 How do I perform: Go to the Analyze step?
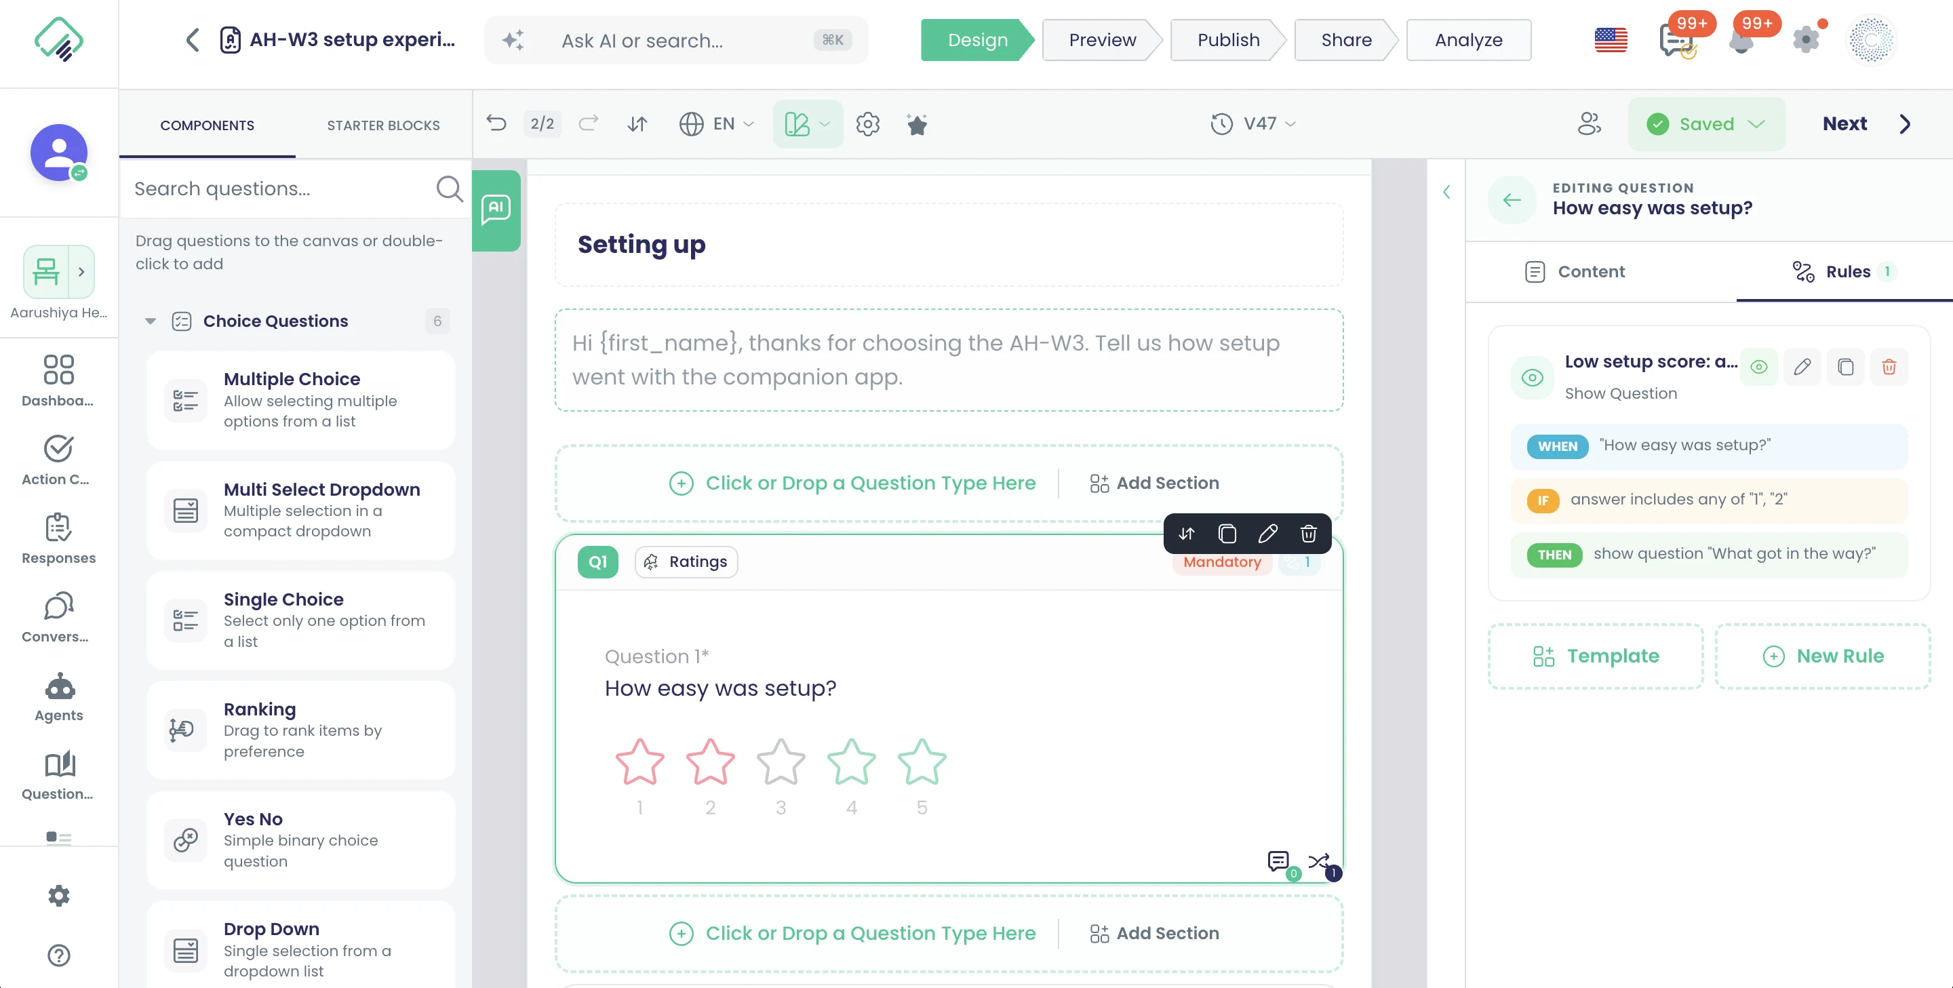point(1469,39)
